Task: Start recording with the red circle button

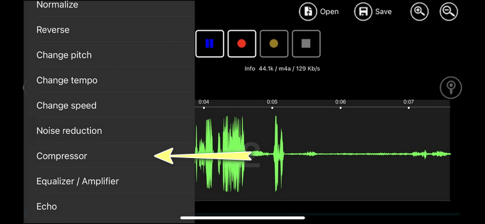Action: [242, 44]
